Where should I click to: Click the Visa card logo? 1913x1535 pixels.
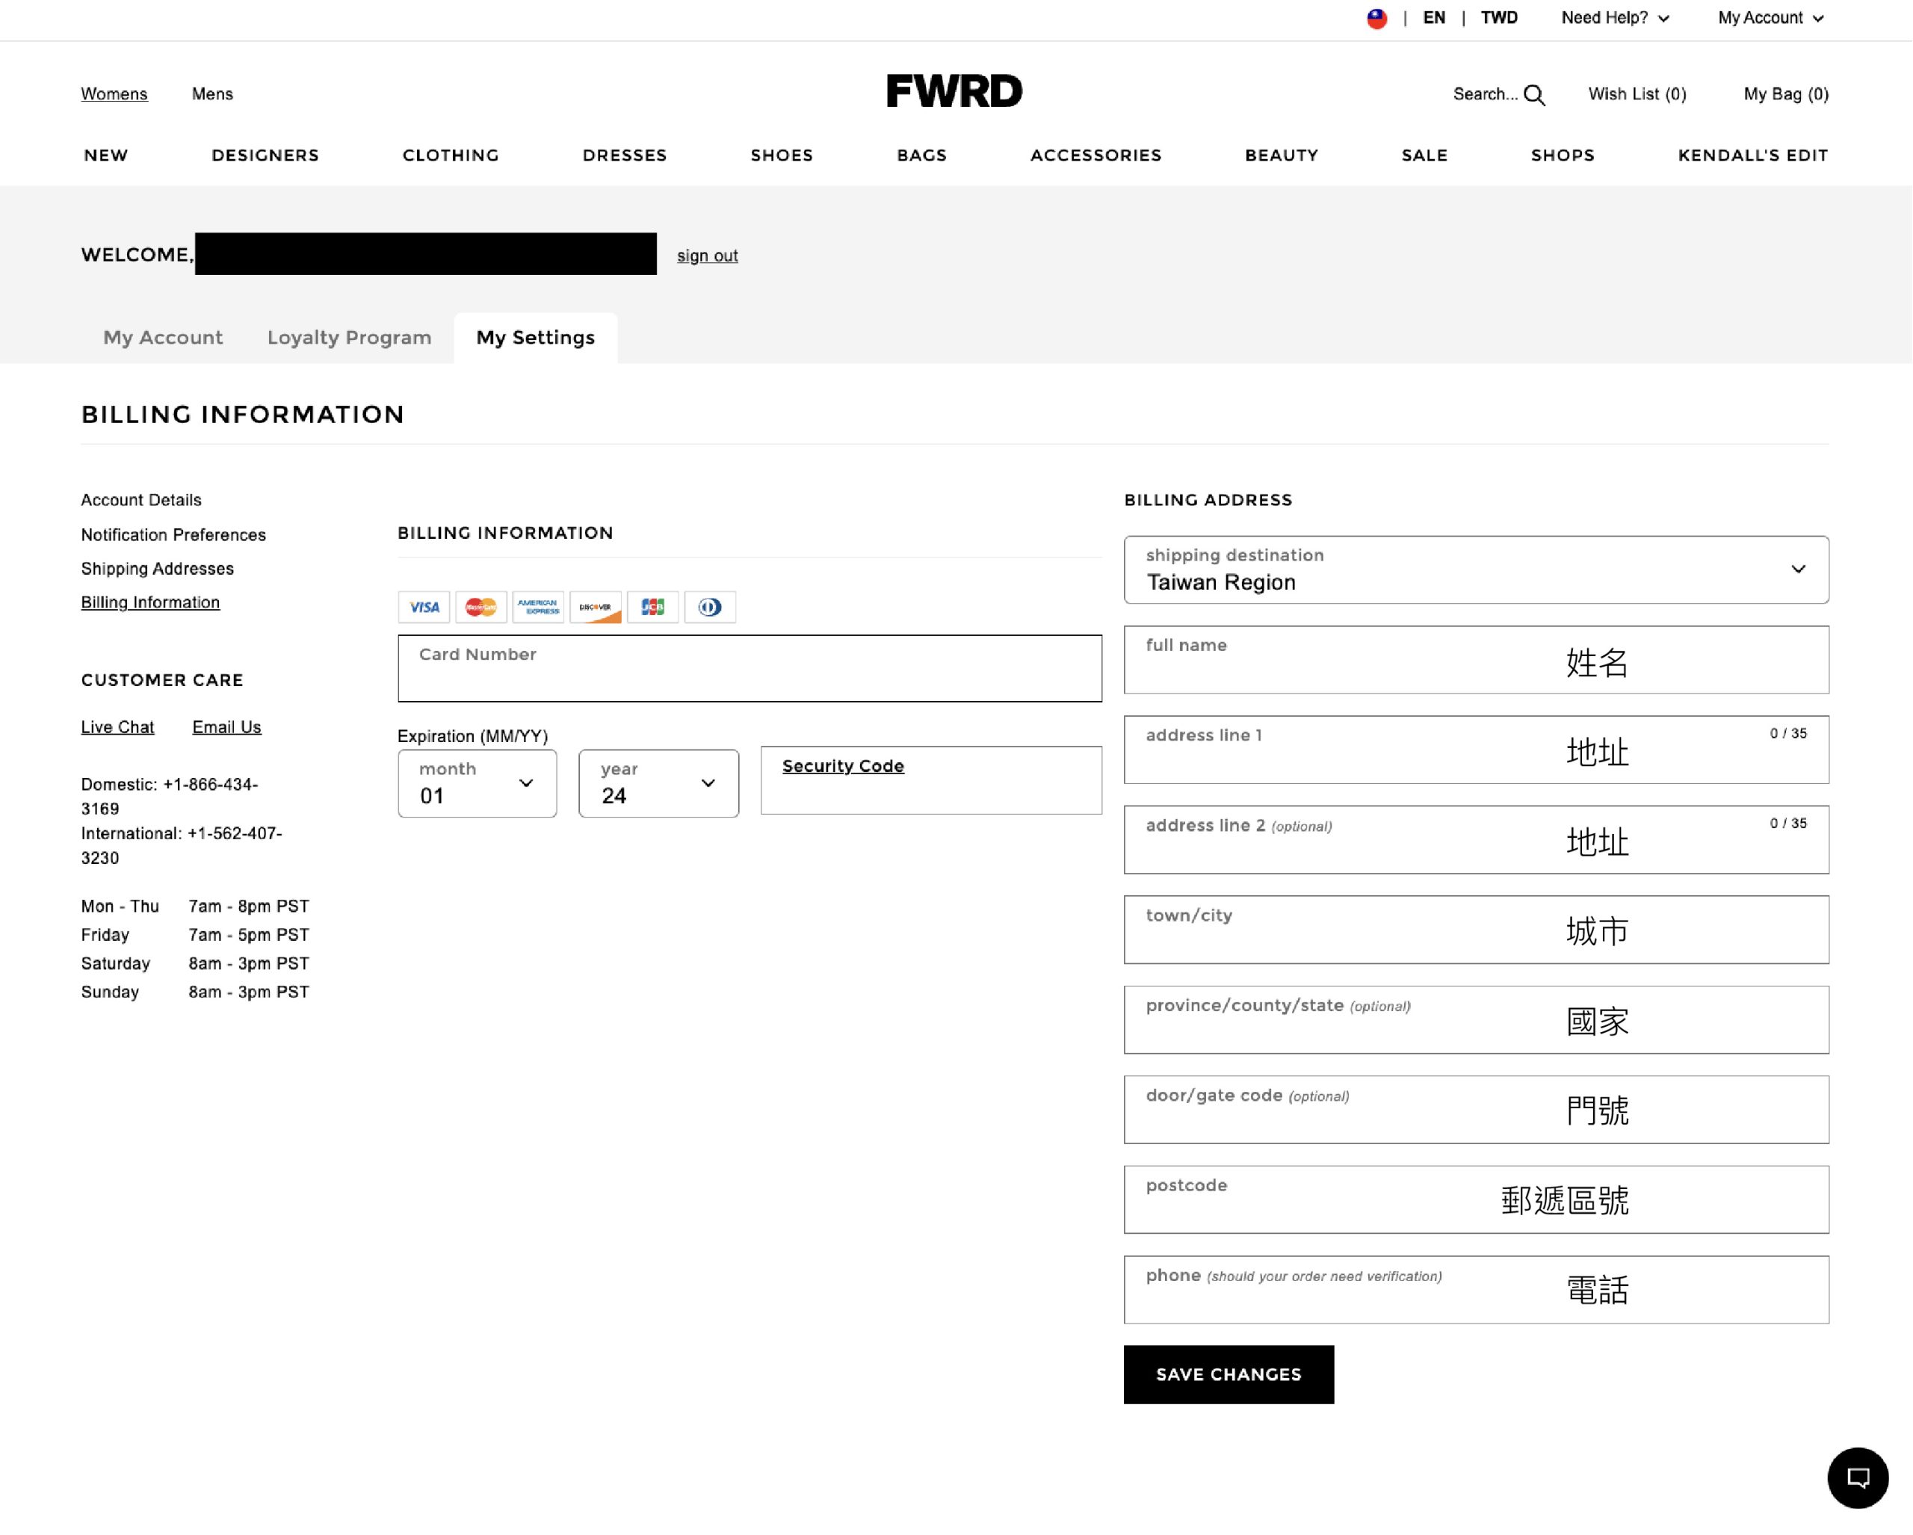(424, 607)
